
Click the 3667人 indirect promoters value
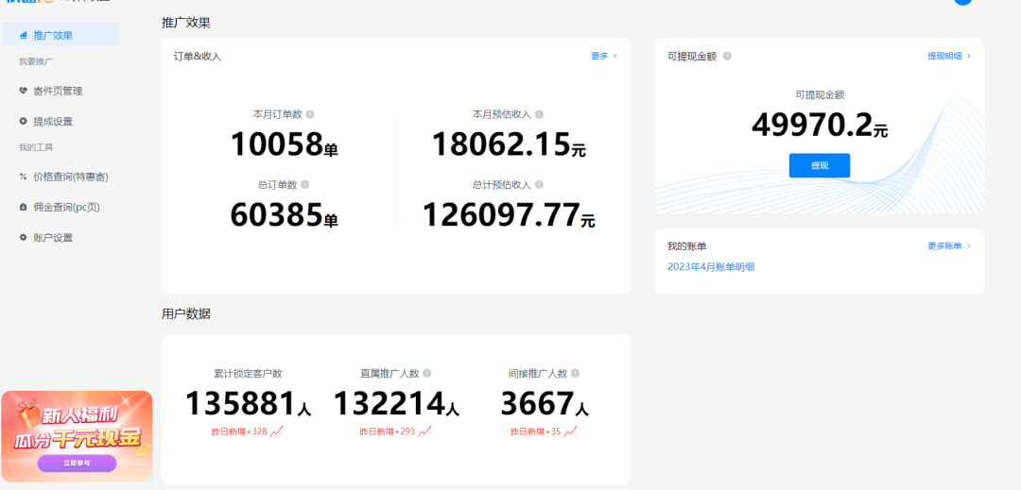point(545,403)
